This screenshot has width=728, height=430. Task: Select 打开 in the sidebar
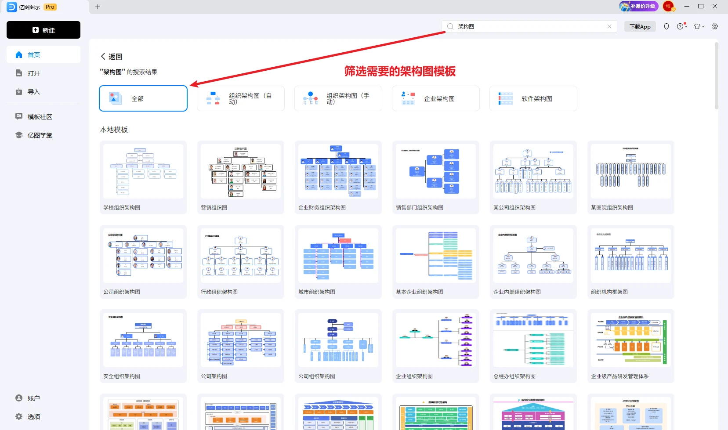coord(43,73)
